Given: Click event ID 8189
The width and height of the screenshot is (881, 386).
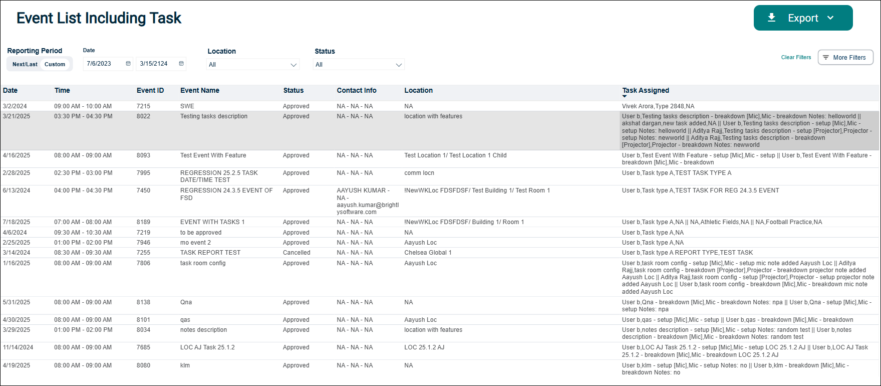Looking at the screenshot, I should tap(143, 222).
